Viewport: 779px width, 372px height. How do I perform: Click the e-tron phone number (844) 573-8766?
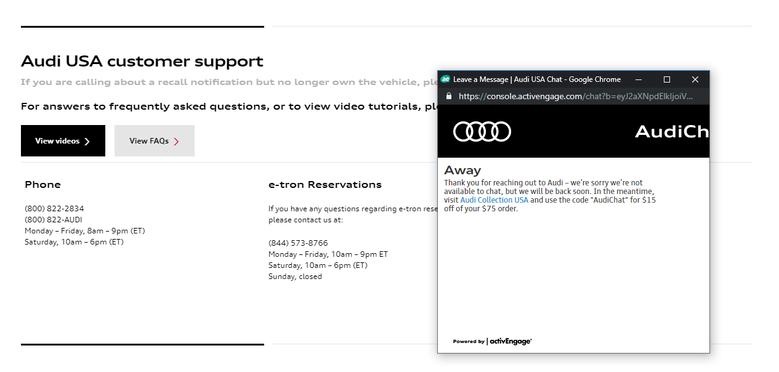click(x=297, y=243)
